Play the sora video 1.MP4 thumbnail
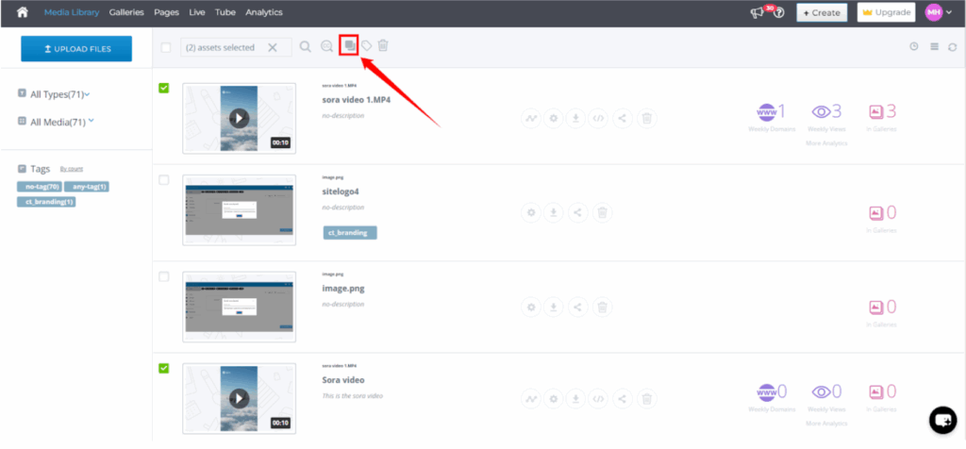Viewport: 966px width, 449px height. coord(239,118)
